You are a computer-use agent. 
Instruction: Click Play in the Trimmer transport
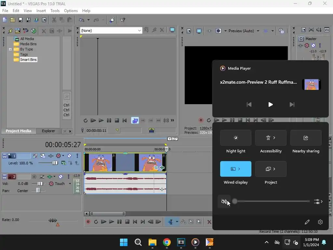pyautogui.click(x=101, y=120)
